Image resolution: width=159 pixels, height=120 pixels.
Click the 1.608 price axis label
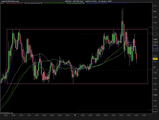pyautogui.click(x=155, y=23)
